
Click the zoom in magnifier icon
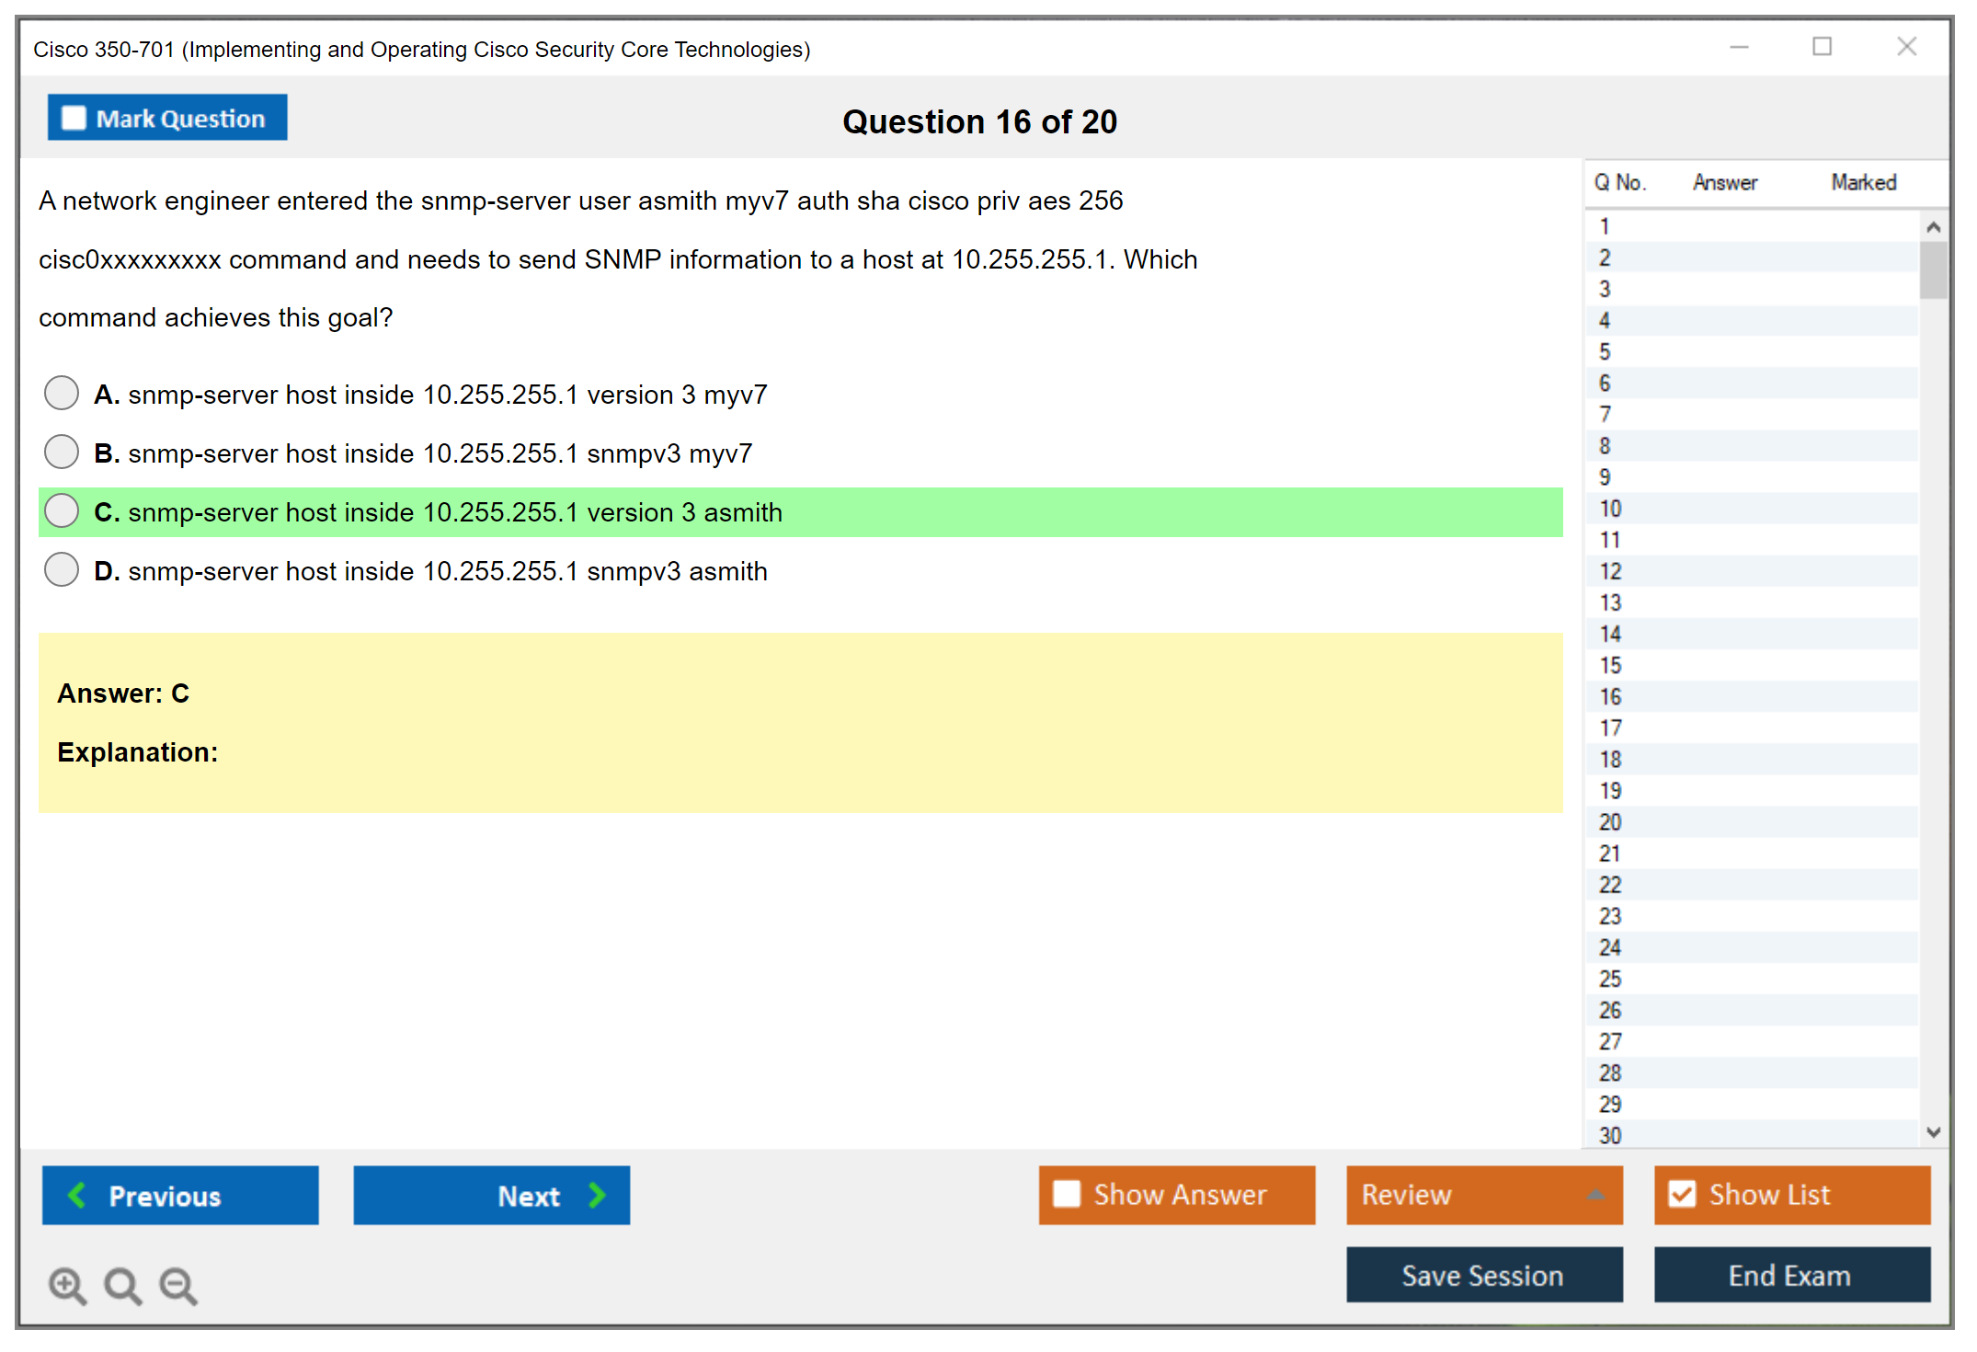pos(67,1285)
